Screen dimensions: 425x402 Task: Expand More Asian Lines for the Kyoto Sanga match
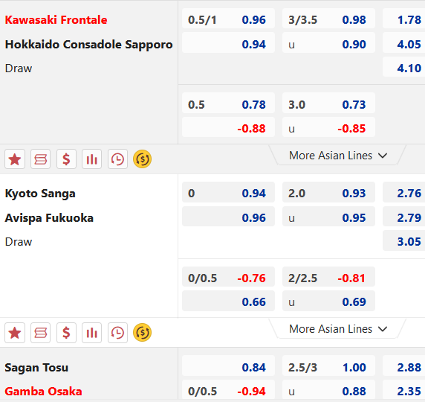(x=338, y=329)
